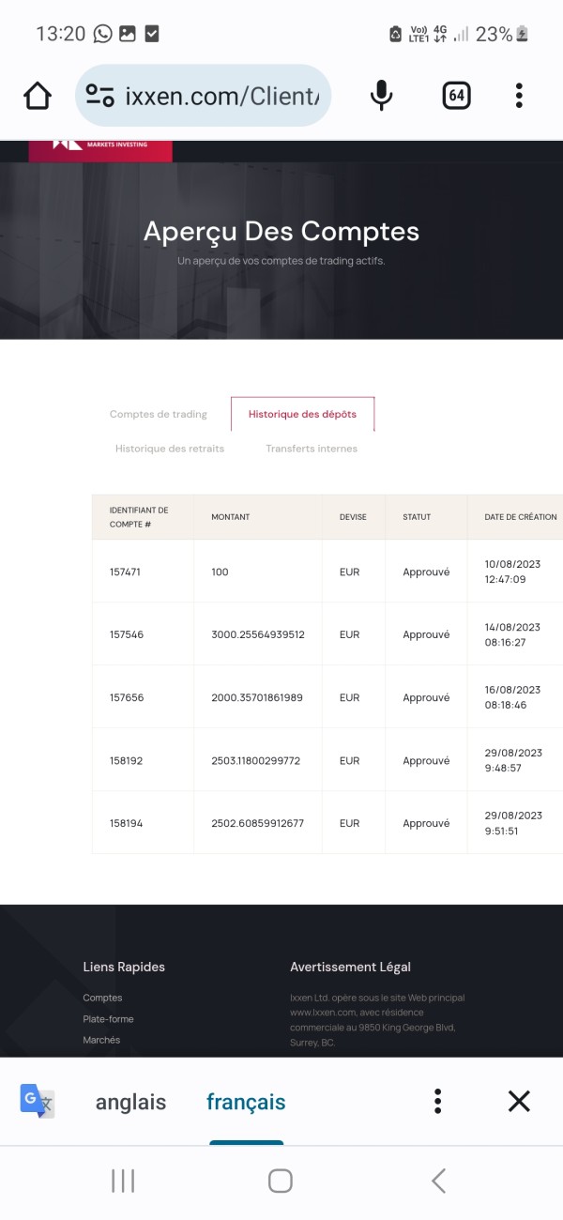Switch to Comptes de trading tab

coord(158,414)
